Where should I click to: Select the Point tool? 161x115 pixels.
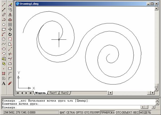coord(4,69)
